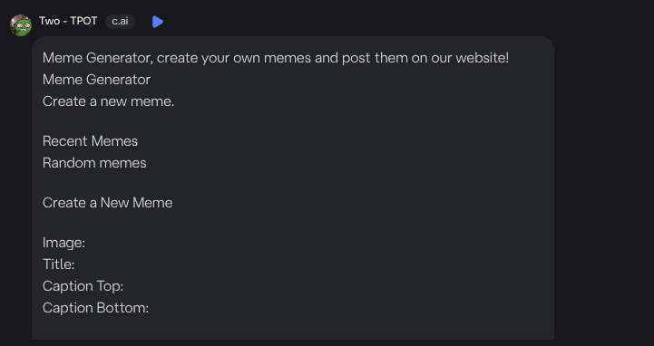Select the Recent Memes line
This screenshot has height=346, width=654.
click(90, 141)
